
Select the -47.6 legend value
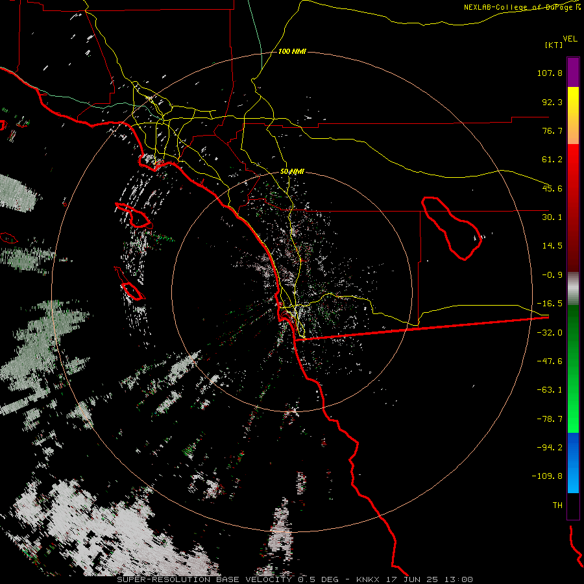tap(550, 361)
